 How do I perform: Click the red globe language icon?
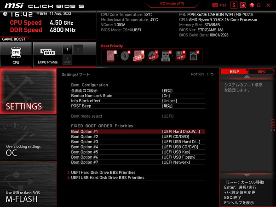point(252,5)
